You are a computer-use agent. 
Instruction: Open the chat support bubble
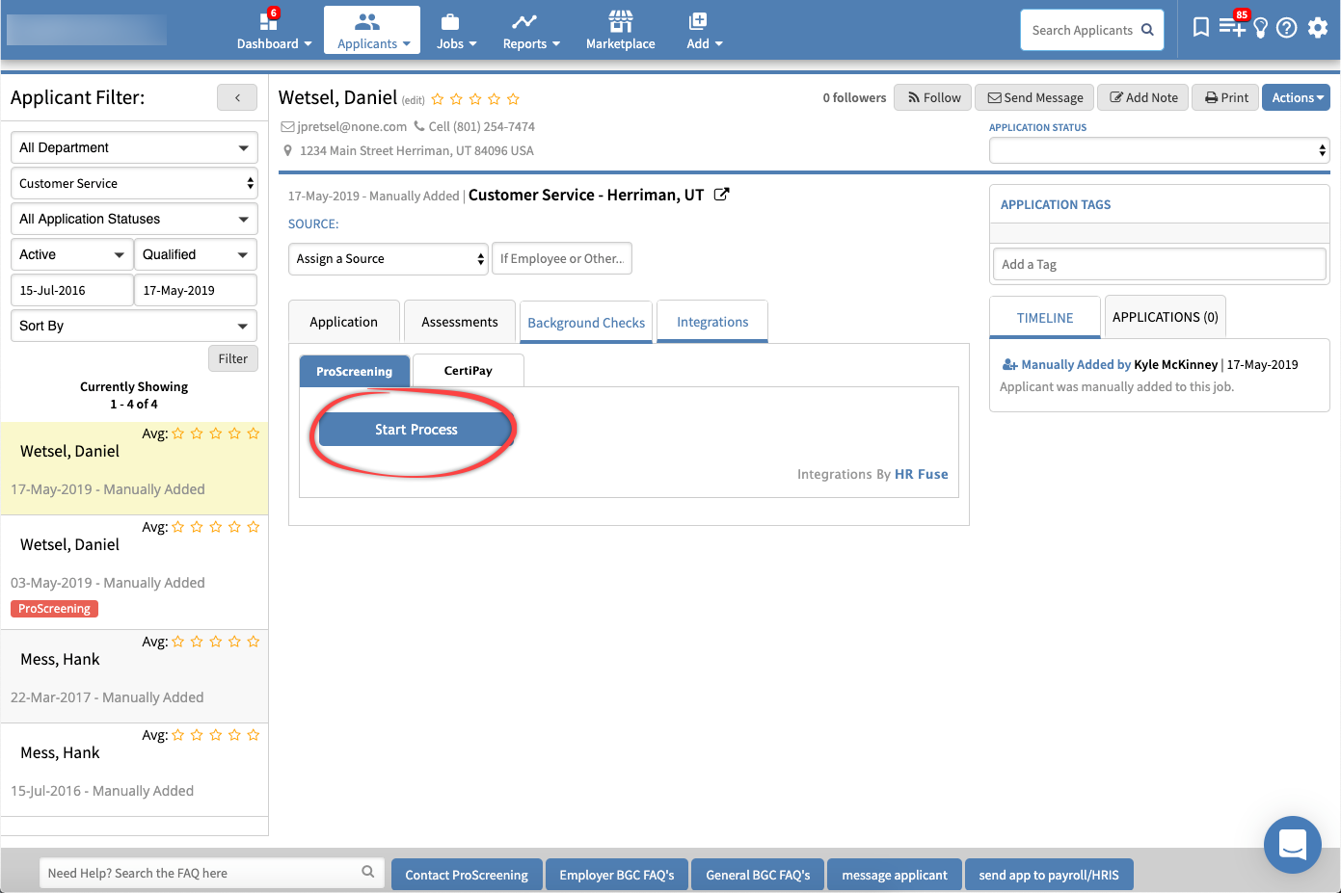pos(1292,844)
